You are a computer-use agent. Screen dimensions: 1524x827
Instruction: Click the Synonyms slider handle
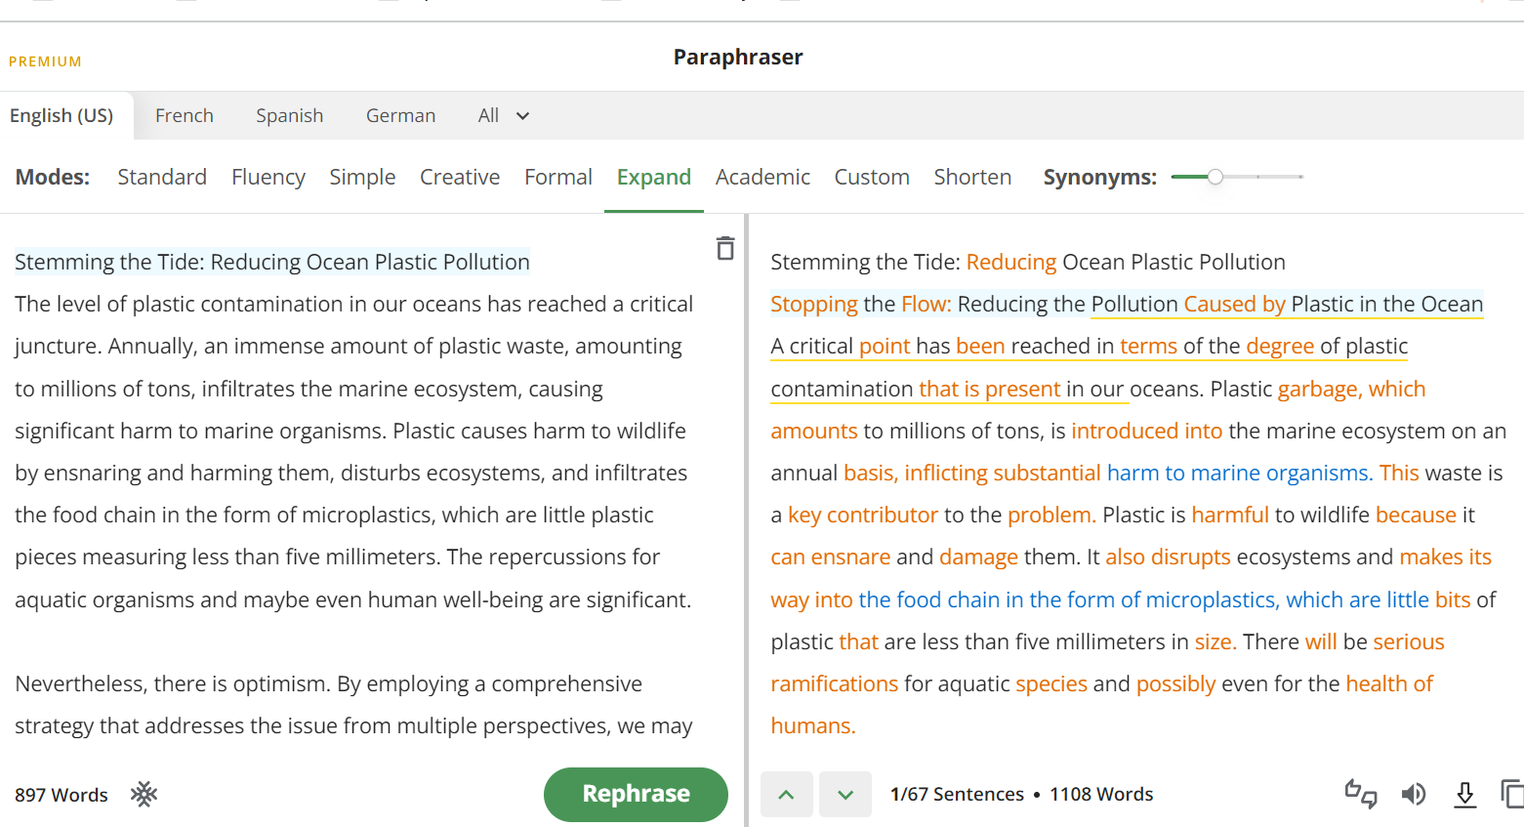1215,177
